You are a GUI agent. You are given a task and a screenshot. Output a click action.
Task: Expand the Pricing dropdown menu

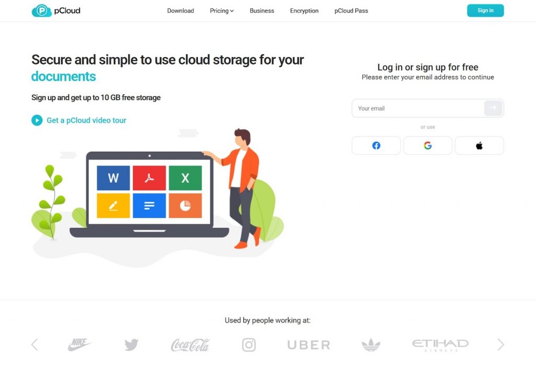pyautogui.click(x=222, y=11)
